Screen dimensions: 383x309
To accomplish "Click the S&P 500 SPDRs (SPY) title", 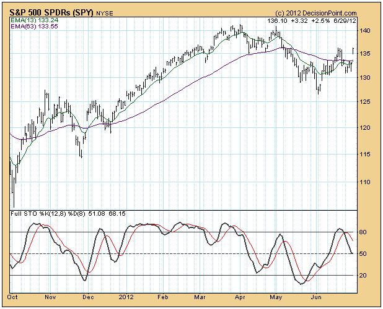I will pos(51,12).
